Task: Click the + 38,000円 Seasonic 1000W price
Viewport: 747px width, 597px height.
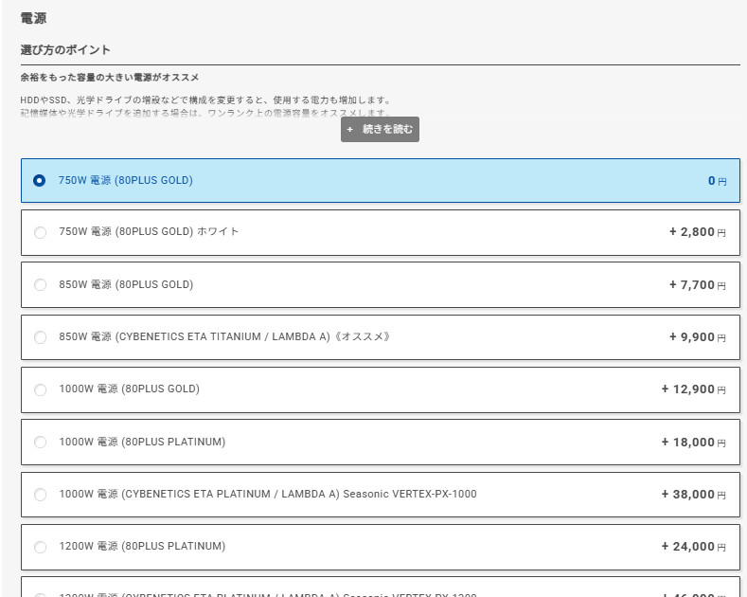Action: click(693, 495)
